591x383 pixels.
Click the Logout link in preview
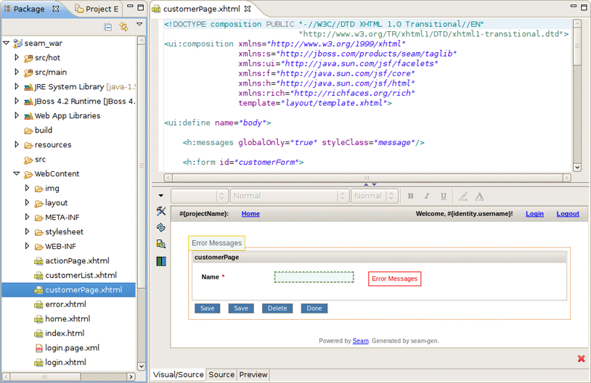click(568, 213)
